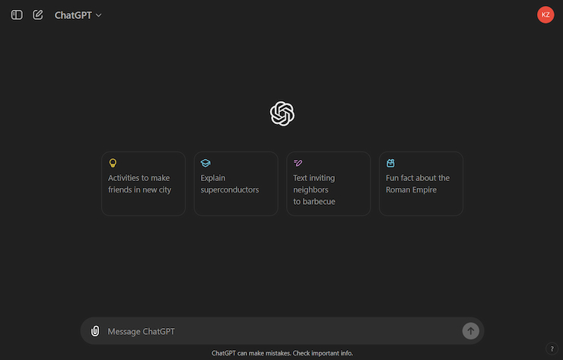Select the "Activities to make friends in new city" card
This screenshot has height=360, width=563.
[x=143, y=183]
